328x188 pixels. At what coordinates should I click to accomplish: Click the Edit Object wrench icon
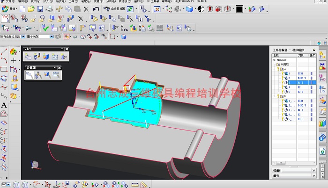pos(94,19)
